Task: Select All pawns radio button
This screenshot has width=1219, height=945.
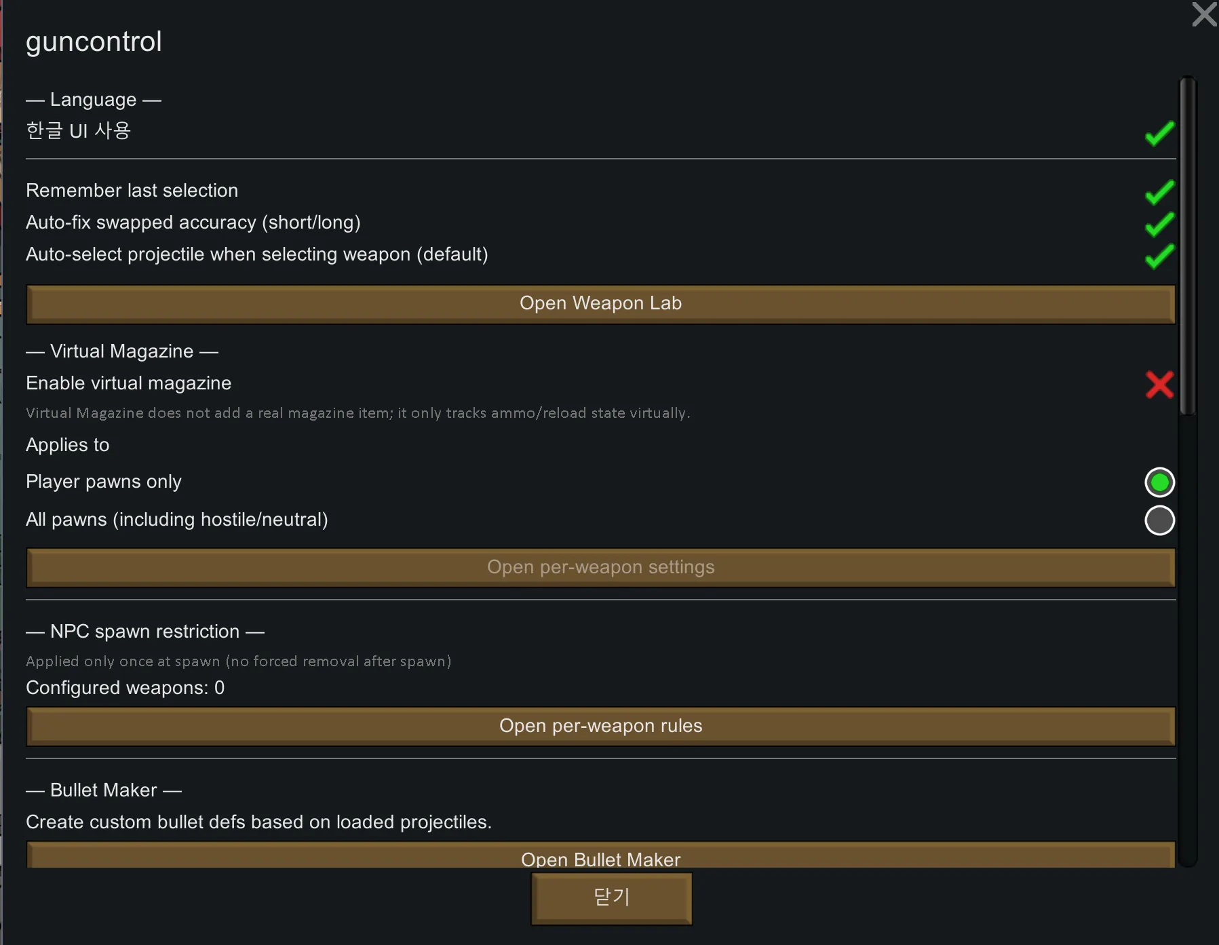Action: (x=1159, y=520)
